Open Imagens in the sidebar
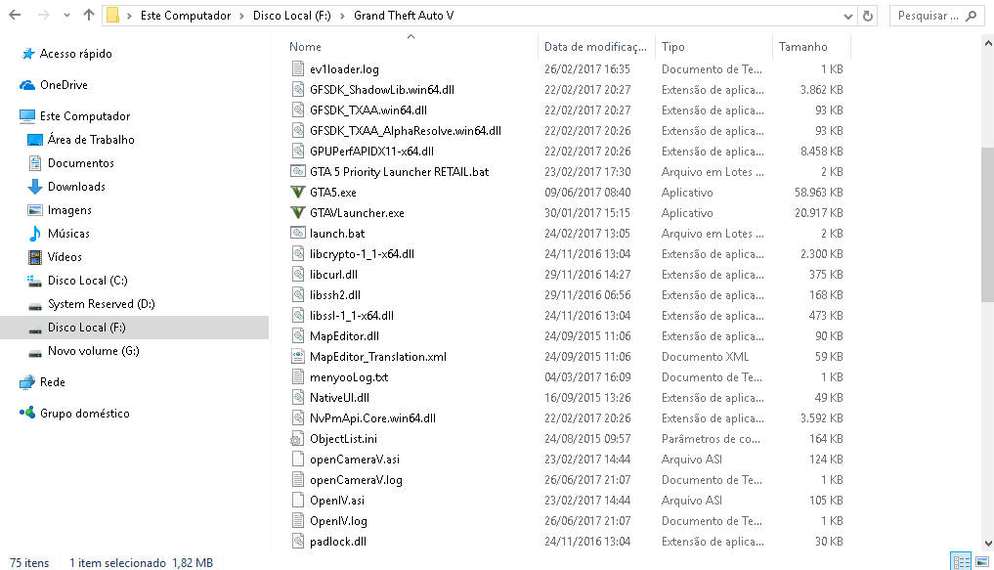This screenshot has height=570, width=994. [69, 210]
